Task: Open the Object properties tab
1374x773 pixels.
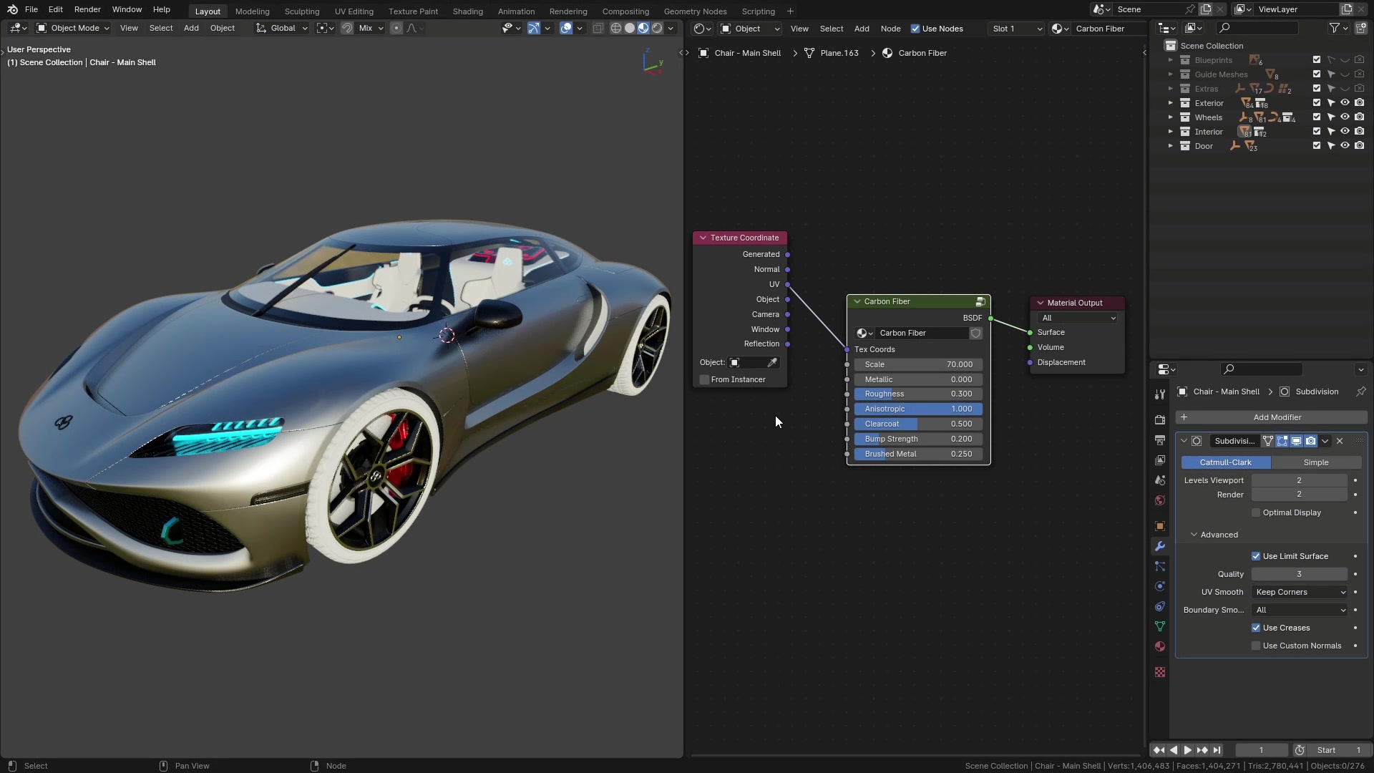Action: coord(1160,526)
